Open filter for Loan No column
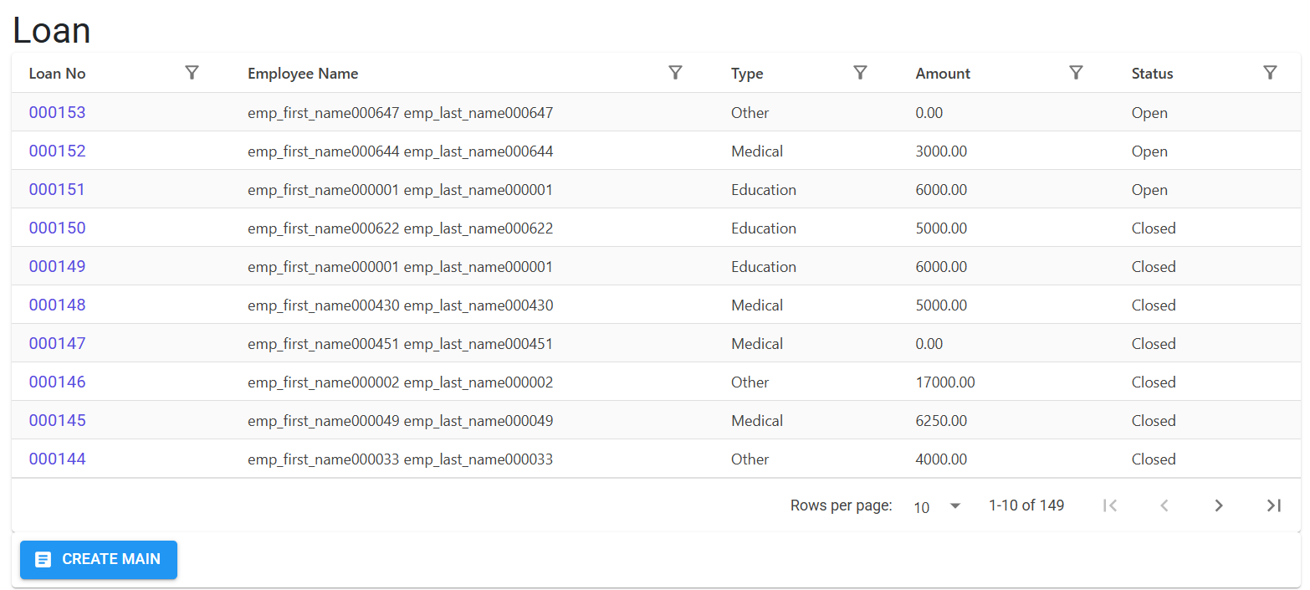Image resolution: width=1310 pixels, height=590 pixels. click(192, 73)
